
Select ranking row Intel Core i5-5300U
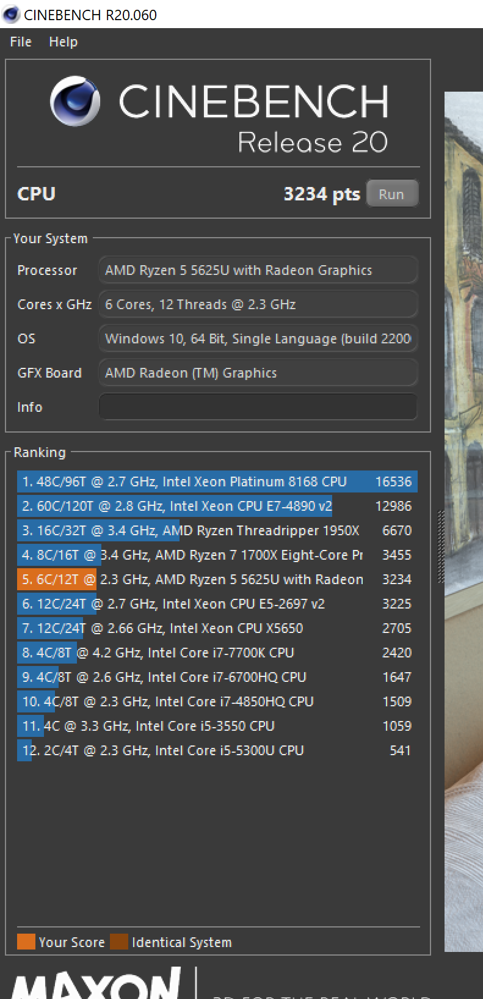(x=217, y=750)
